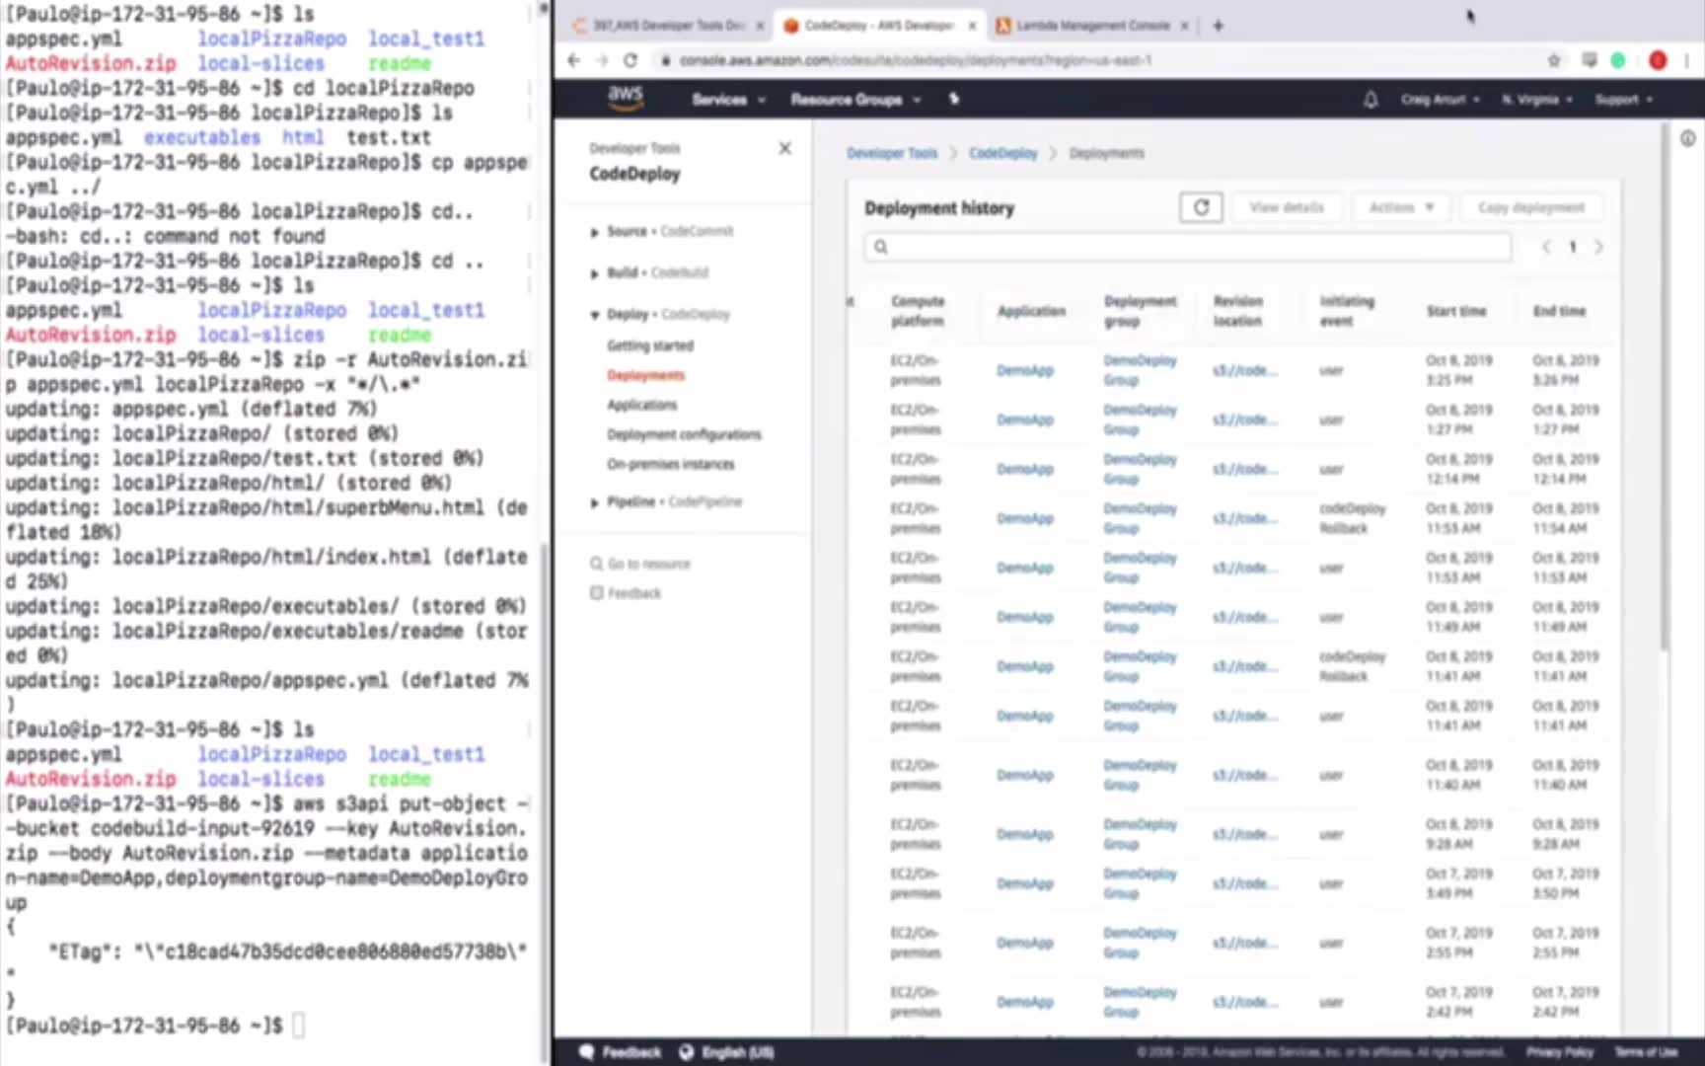Open the Services menu
This screenshot has width=1705, height=1066.
(x=728, y=100)
